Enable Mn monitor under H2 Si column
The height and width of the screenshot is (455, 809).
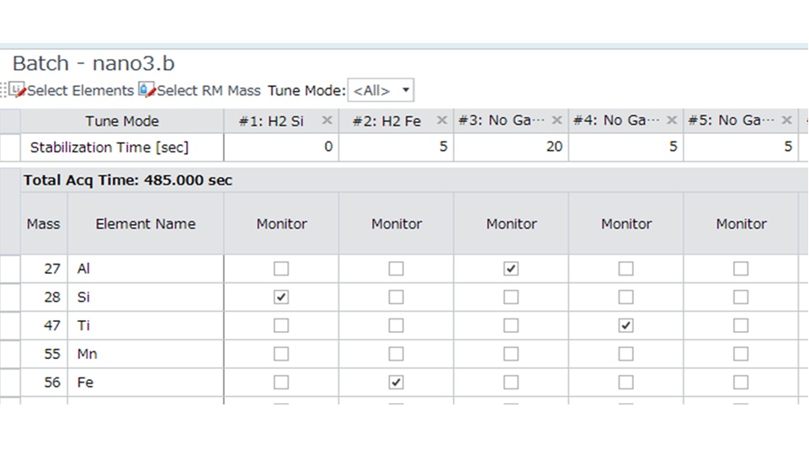pyautogui.click(x=281, y=354)
